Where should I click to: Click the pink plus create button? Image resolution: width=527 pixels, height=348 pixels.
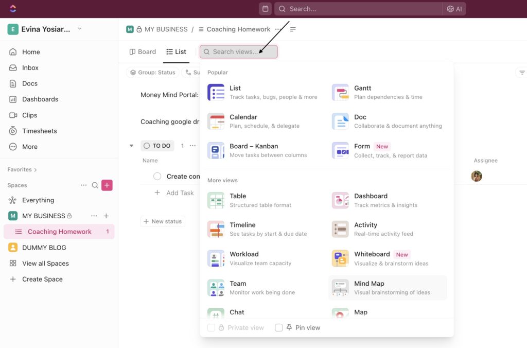107,185
